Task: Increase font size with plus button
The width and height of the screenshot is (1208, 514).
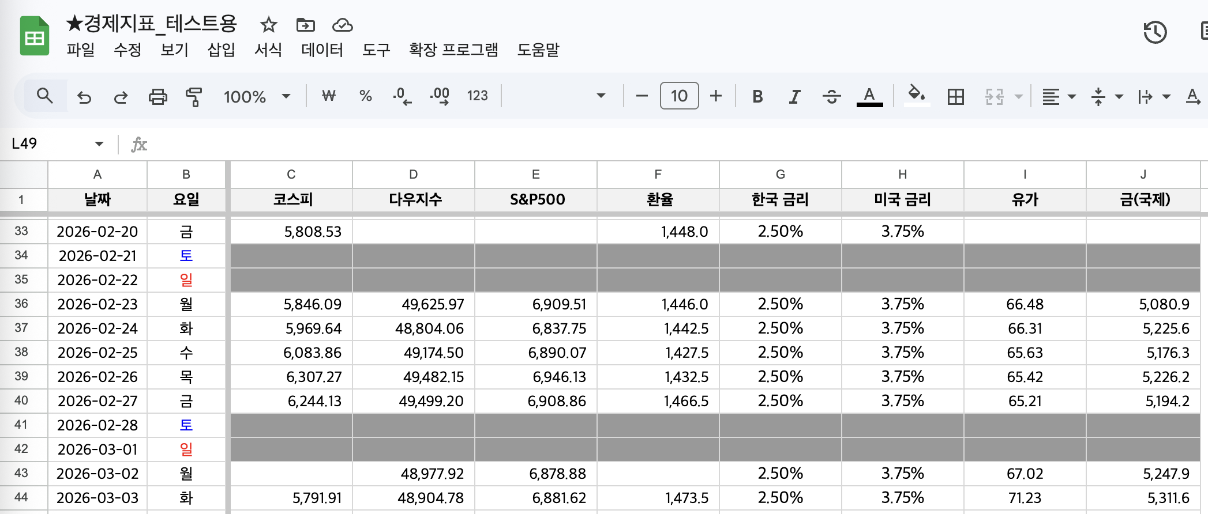Action: tap(716, 96)
